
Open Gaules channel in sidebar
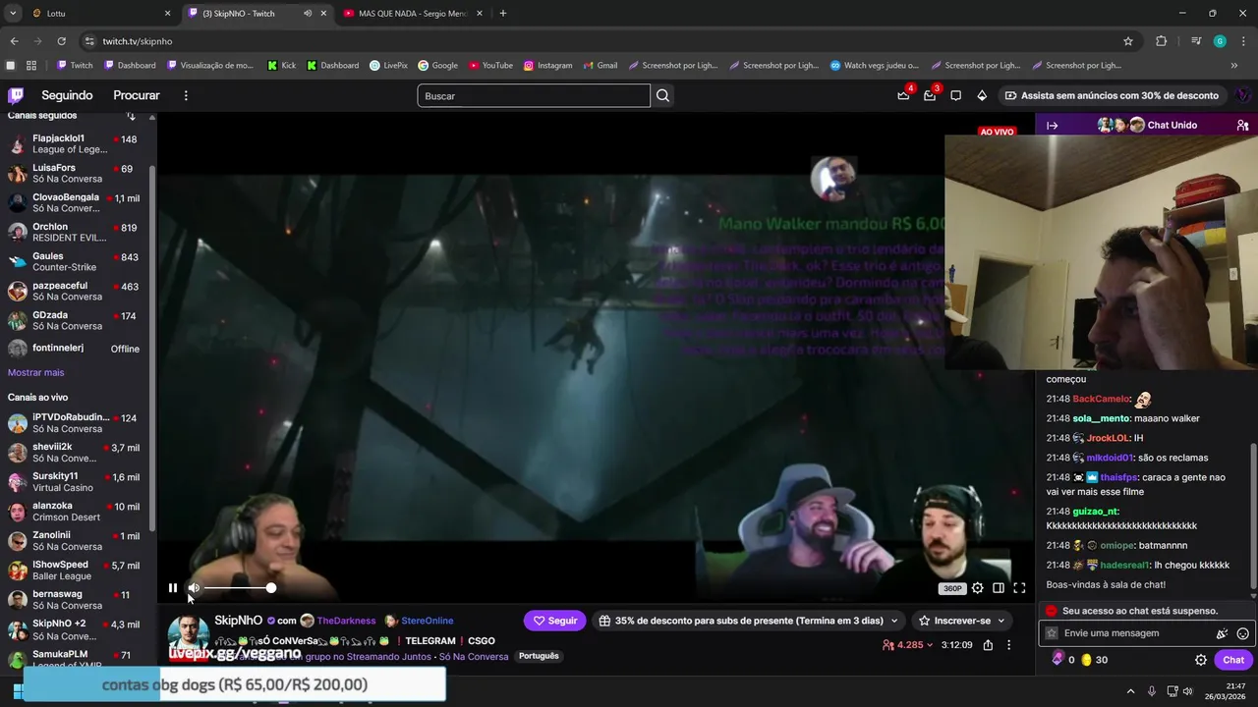point(75,261)
